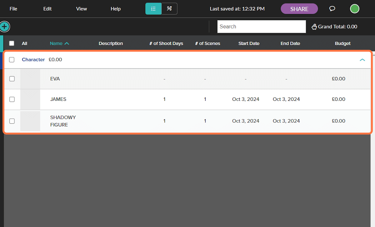Click the EVA thumbnail placeholder
The width and height of the screenshot is (375, 227).
(30, 79)
